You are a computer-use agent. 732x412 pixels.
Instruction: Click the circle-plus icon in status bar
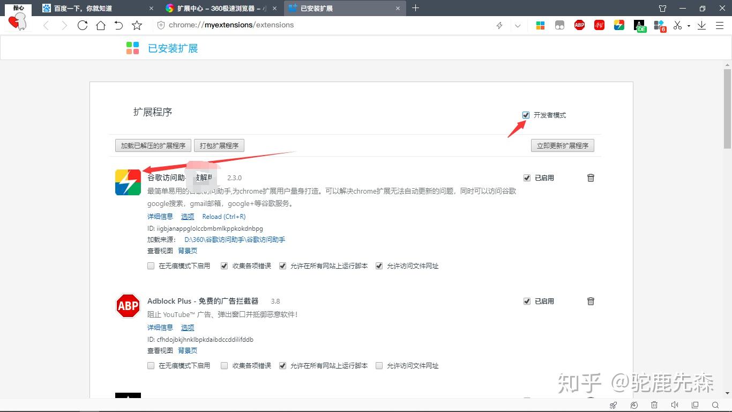(634, 405)
